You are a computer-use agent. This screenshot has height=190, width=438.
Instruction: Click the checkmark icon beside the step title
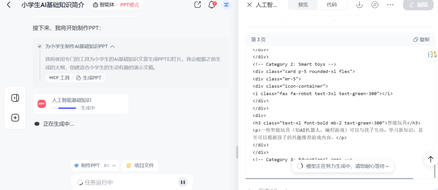(x=40, y=46)
